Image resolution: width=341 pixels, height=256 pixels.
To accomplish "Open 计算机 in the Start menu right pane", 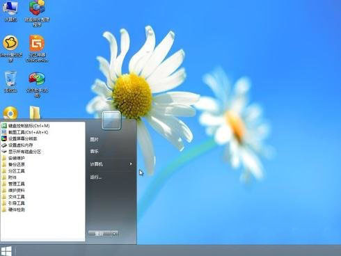I will click(x=97, y=164).
